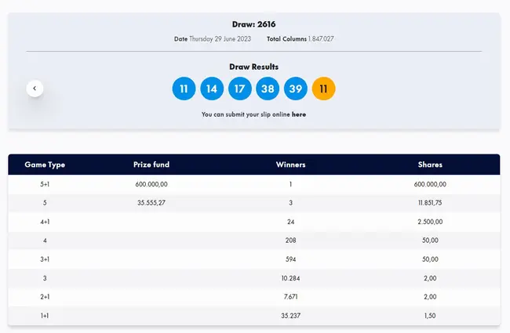Image resolution: width=510 pixels, height=333 pixels.
Task: Click the Shares column header
Action: (430, 165)
